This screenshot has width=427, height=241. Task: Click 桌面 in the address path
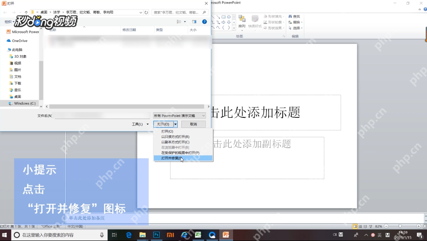click(x=44, y=12)
